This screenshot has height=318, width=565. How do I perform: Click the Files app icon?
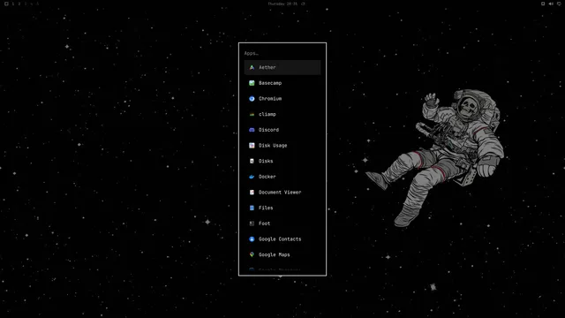point(252,208)
